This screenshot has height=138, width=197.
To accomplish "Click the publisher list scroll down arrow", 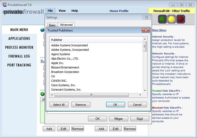I will [x=145, y=91].
